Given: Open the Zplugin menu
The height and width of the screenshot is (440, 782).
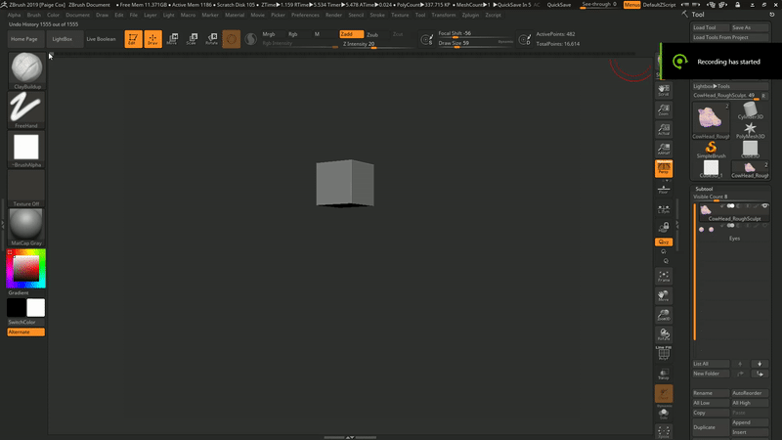Looking at the screenshot, I should (470, 15).
